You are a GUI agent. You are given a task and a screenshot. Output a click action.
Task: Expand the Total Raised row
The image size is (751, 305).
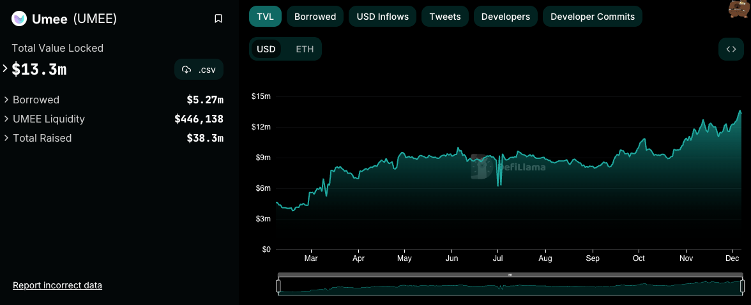pyautogui.click(x=6, y=138)
